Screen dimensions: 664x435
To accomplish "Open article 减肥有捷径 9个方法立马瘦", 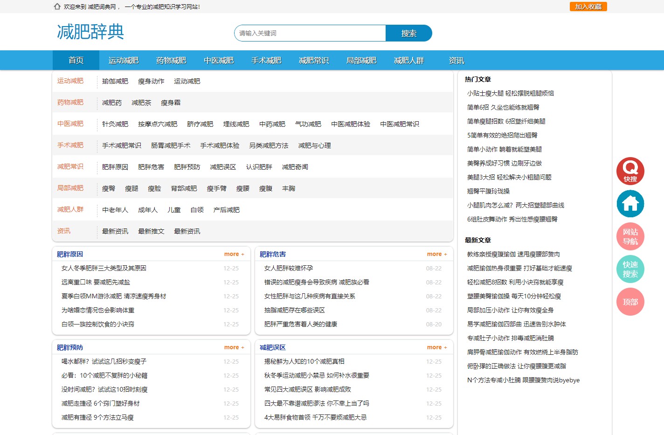I will coord(97,417).
